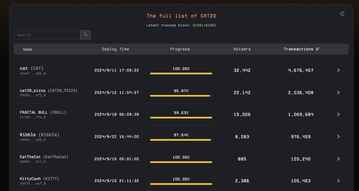Click the magnifier search button
This screenshot has width=359, height=191.
coord(85,35)
